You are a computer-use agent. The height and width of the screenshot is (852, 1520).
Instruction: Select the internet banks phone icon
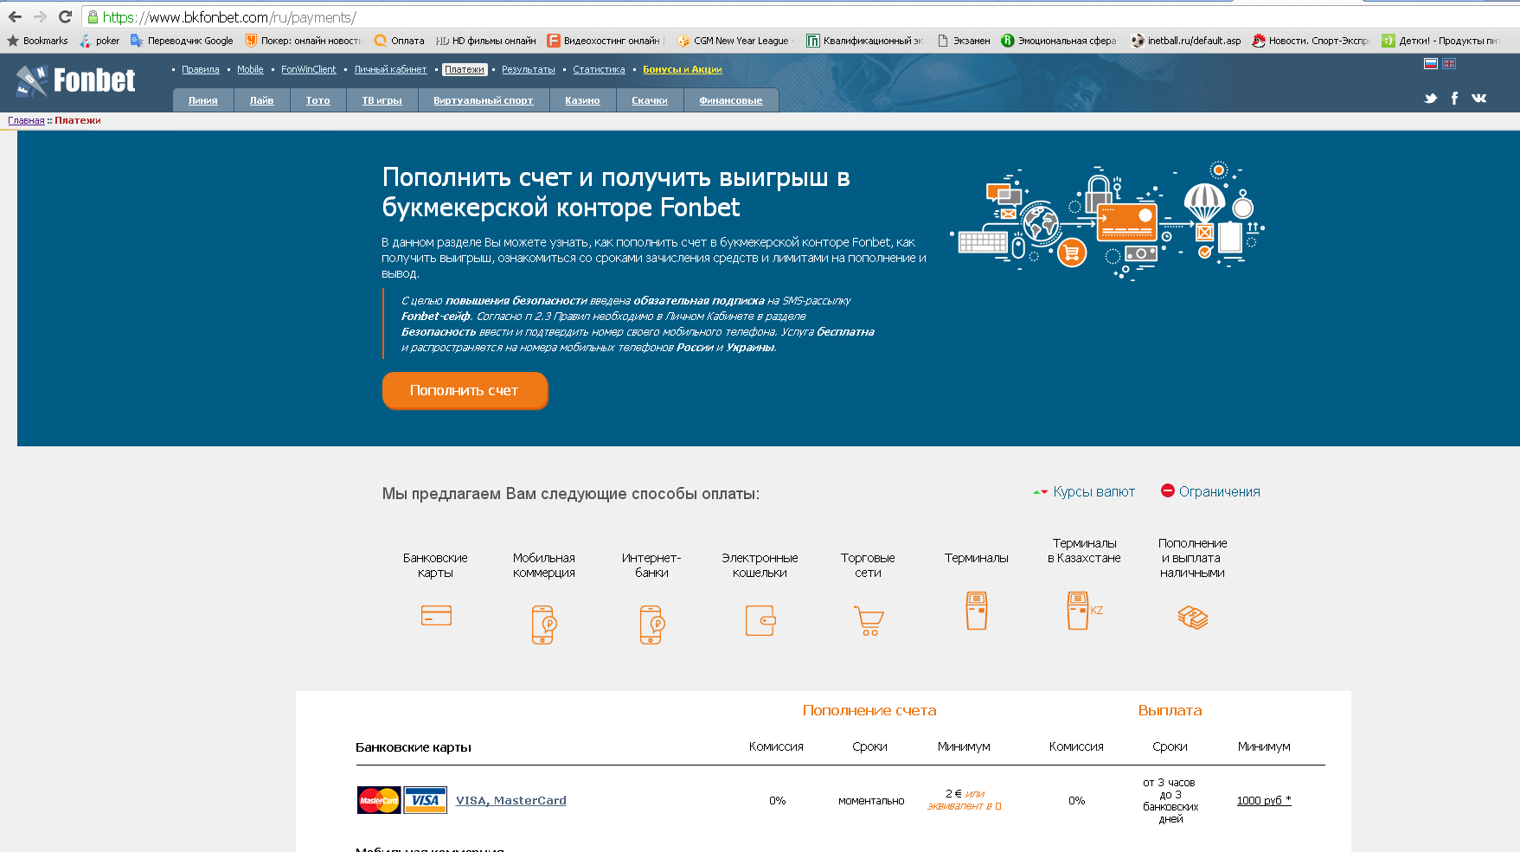click(x=651, y=625)
